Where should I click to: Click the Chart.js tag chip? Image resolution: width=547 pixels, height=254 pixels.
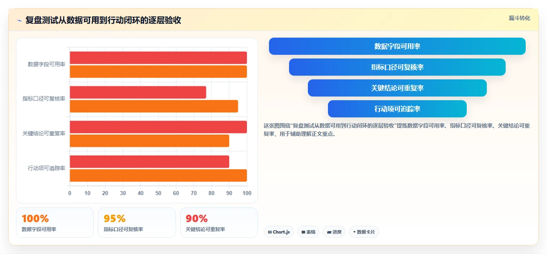pyautogui.click(x=279, y=232)
